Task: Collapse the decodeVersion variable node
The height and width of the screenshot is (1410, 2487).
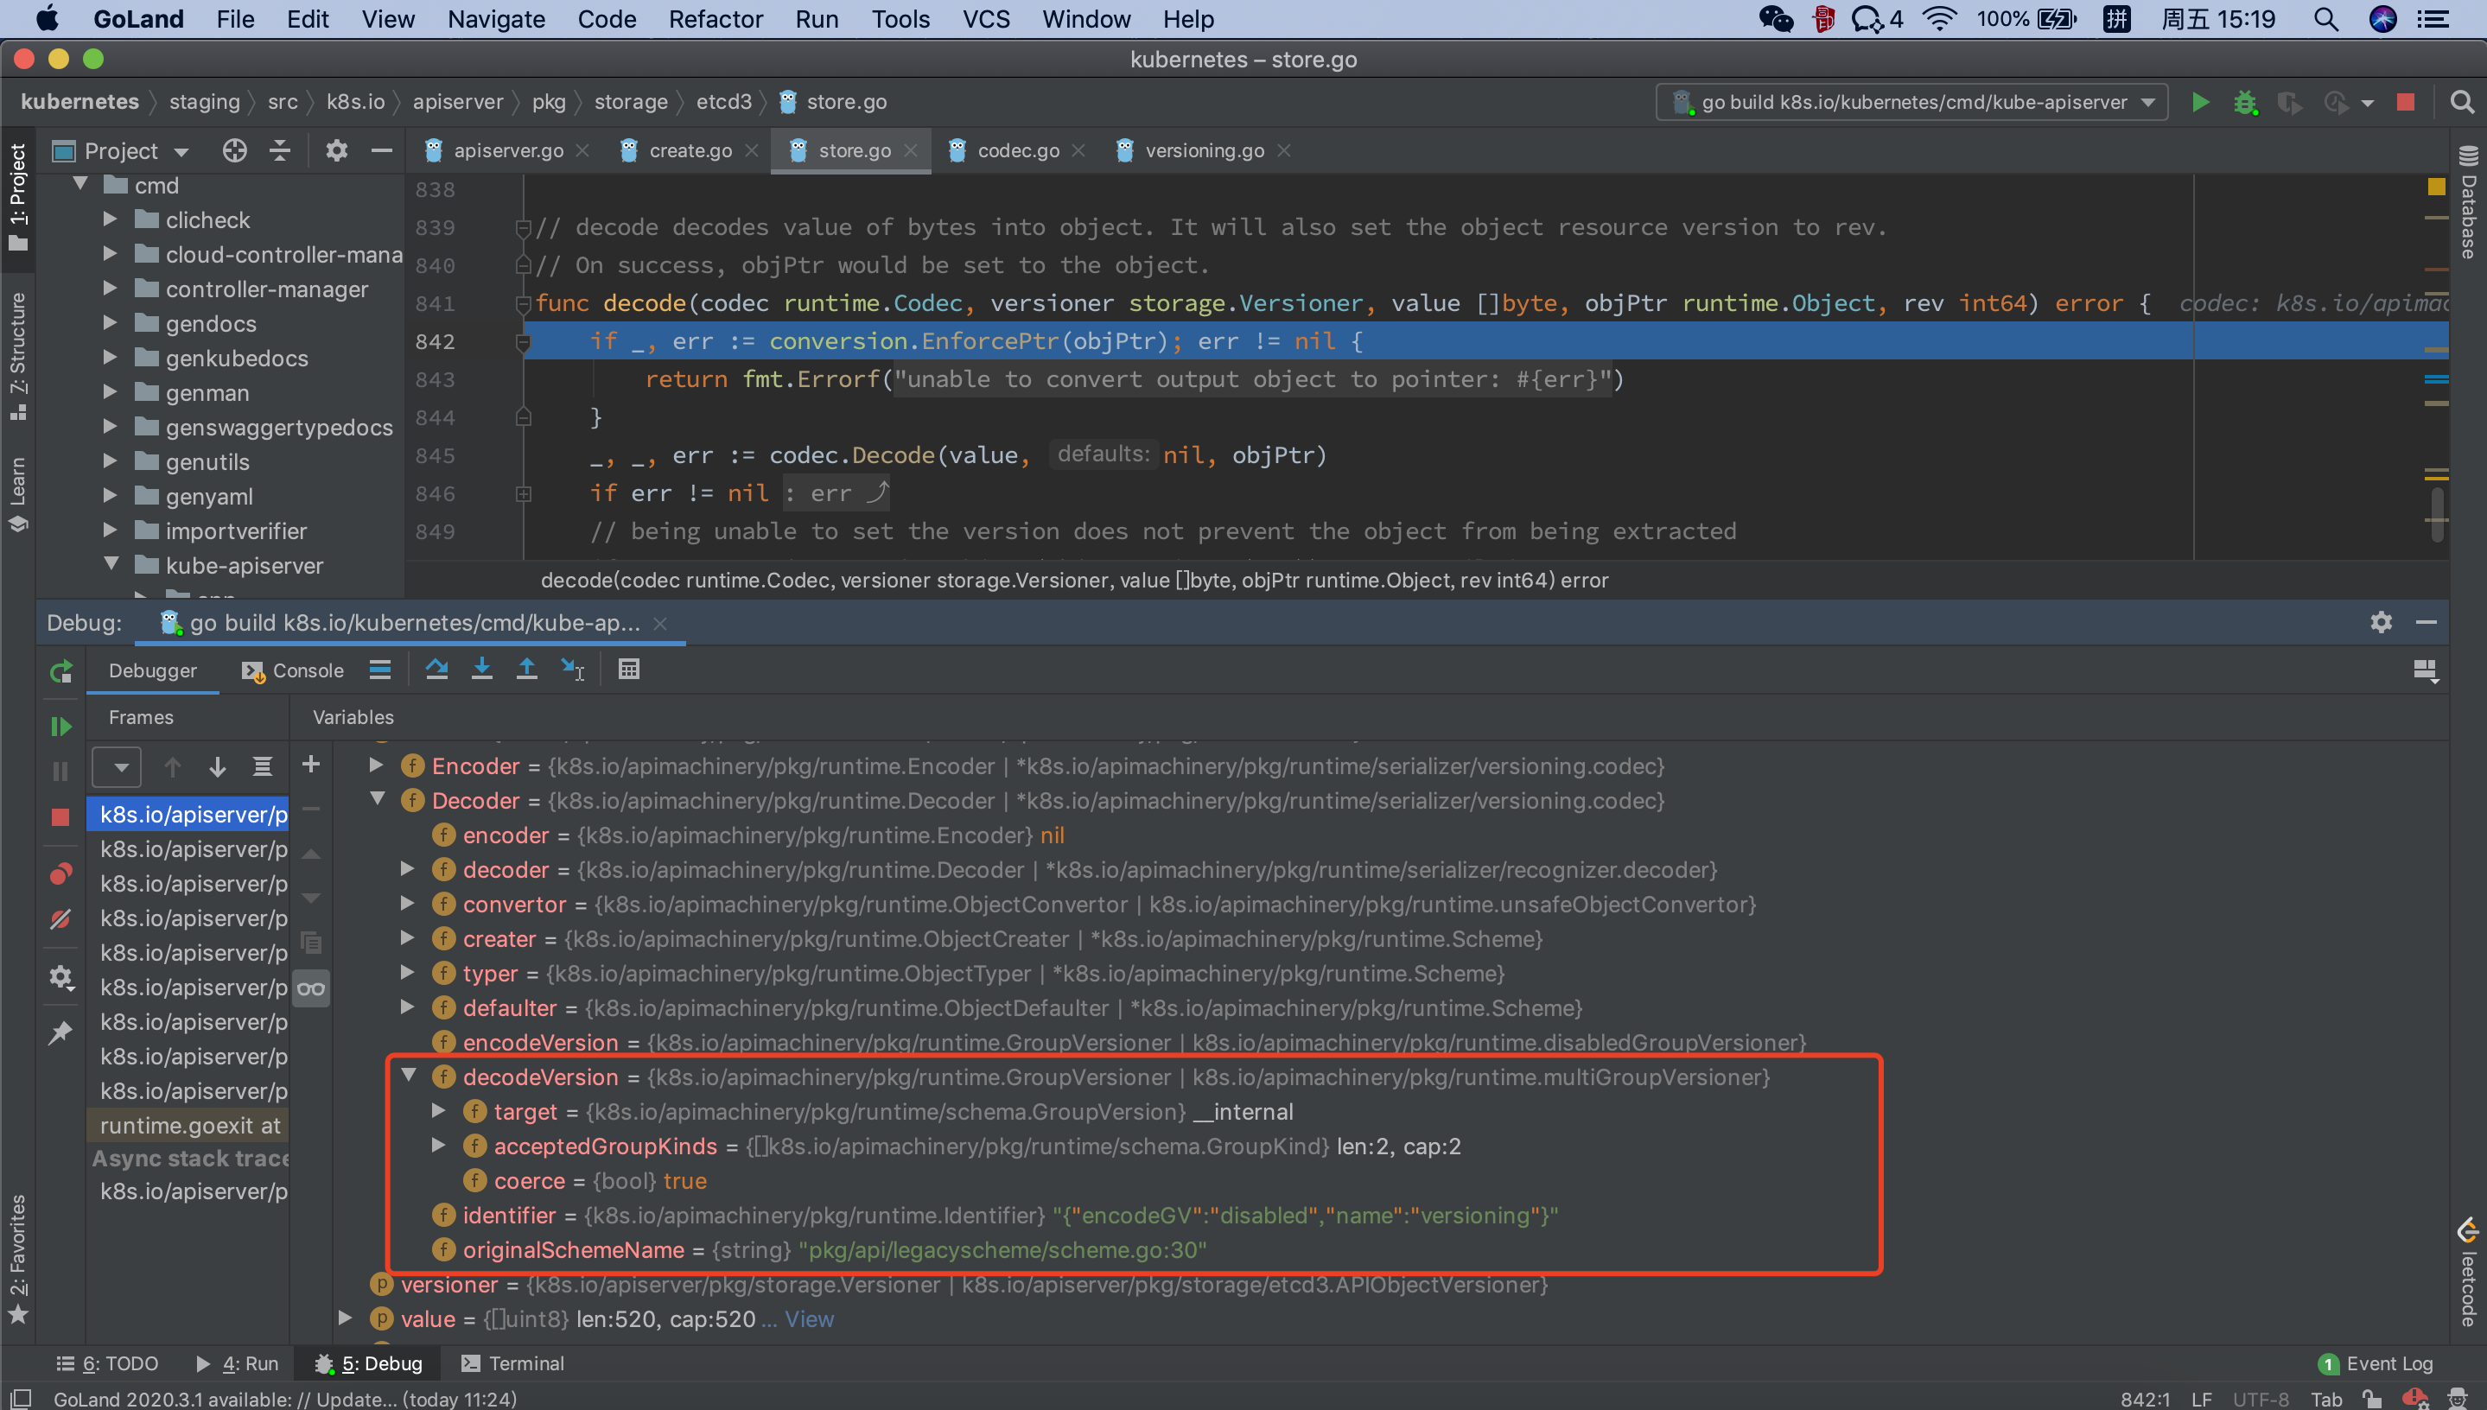Action: click(409, 1076)
